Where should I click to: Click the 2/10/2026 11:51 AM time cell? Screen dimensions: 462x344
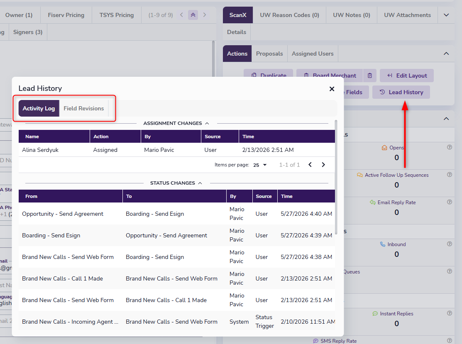click(308, 322)
